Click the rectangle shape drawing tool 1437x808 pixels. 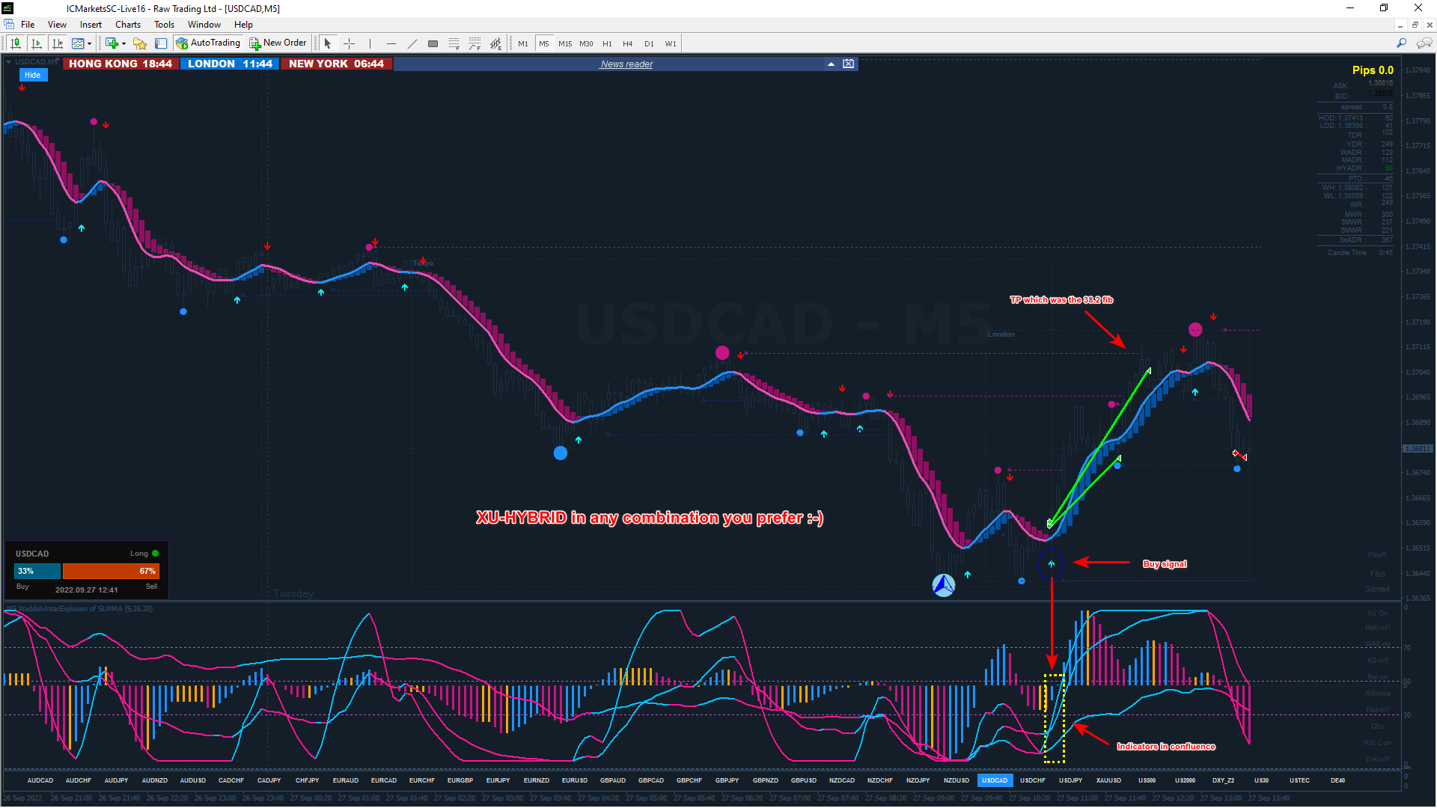point(433,43)
